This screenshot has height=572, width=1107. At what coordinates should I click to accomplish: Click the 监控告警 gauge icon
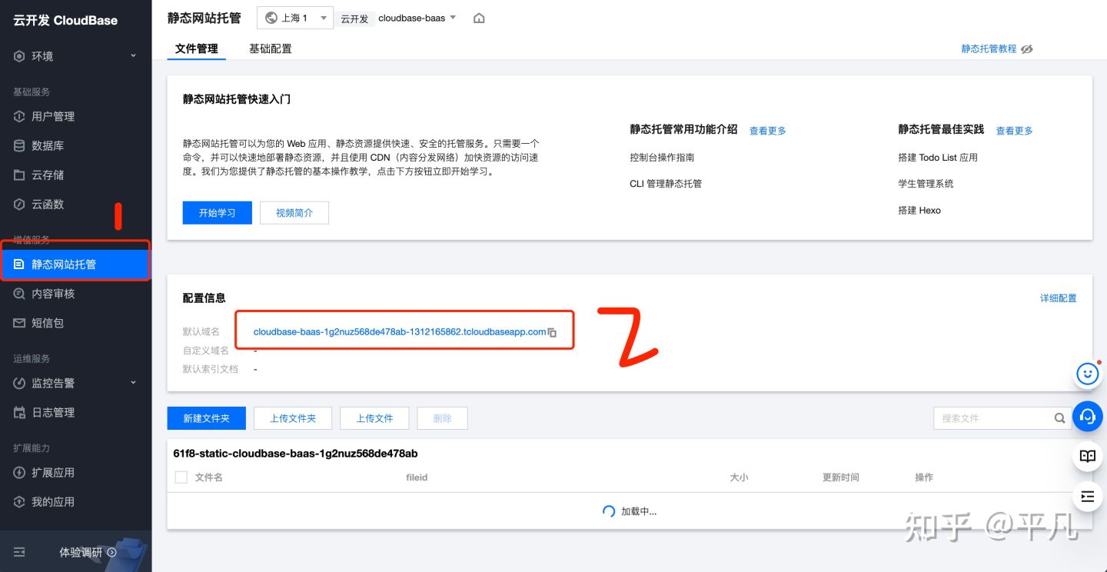19,383
